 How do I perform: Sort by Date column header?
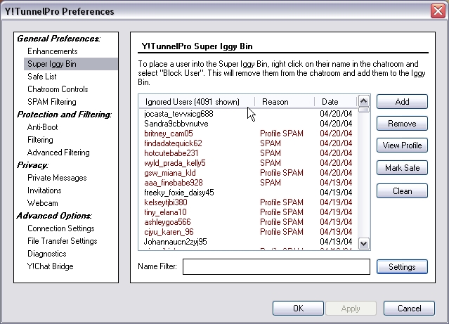[336, 102]
